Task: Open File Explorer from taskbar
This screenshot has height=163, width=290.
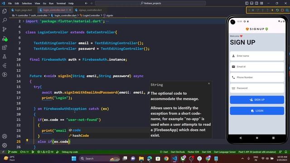Action: click(x=141, y=158)
